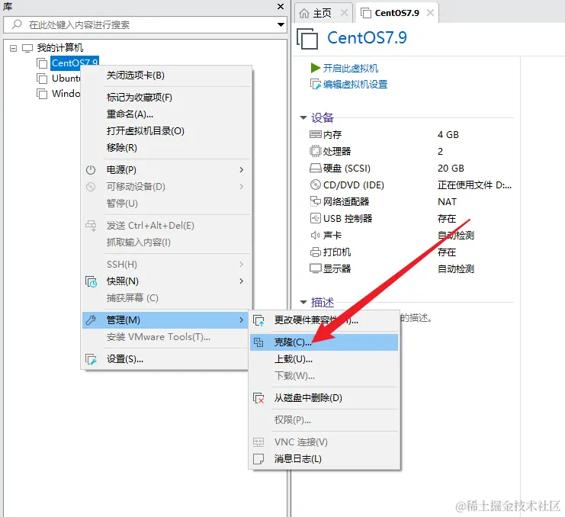Close the 库 library panel
Screen dimensions: 565x517
pyautogui.click(x=281, y=6)
